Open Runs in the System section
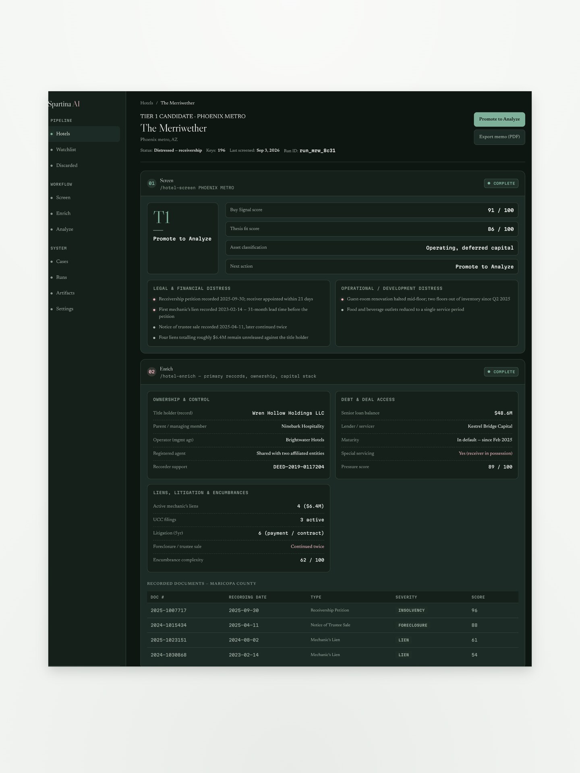Image resolution: width=580 pixels, height=773 pixels. (84, 277)
